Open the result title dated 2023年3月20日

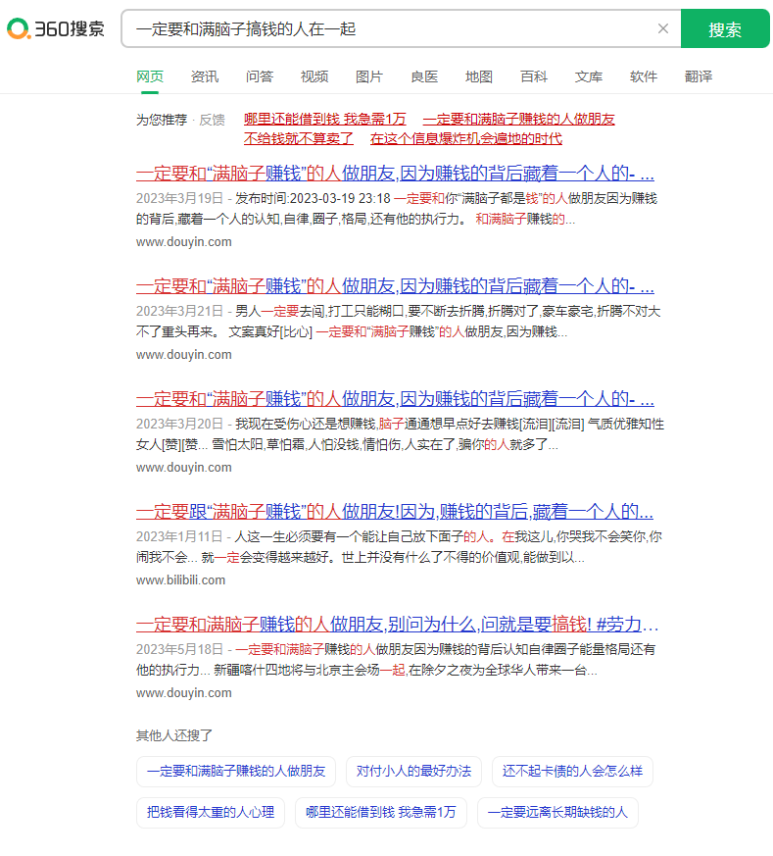(395, 399)
